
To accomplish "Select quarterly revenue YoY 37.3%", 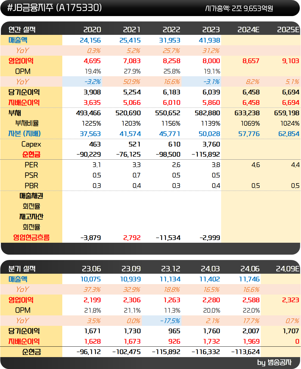I will pos(92,289).
